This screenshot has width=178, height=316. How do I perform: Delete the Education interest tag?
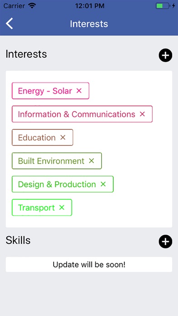click(x=63, y=138)
